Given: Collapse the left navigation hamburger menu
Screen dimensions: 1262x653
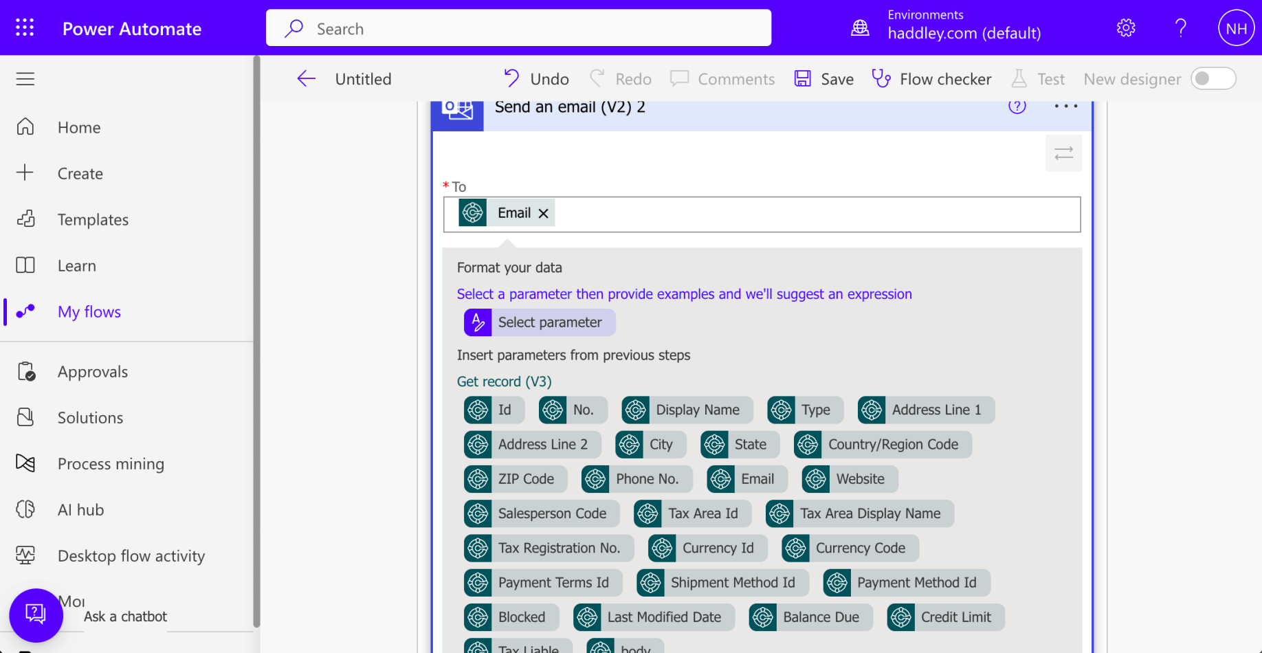Looking at the screenshot, I should click(x=25, y=79).
